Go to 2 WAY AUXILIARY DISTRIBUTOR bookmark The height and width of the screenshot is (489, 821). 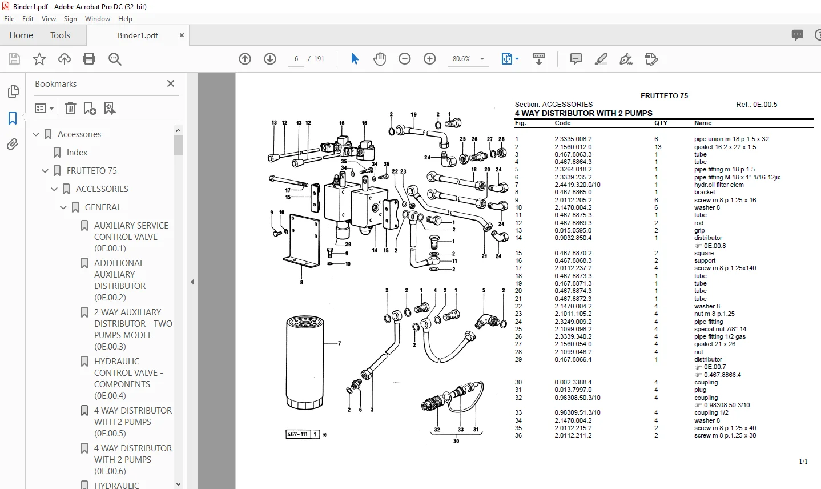[133, 330]
